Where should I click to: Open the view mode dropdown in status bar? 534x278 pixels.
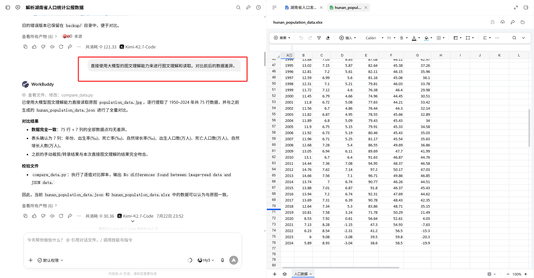click(x=492, y=274)
